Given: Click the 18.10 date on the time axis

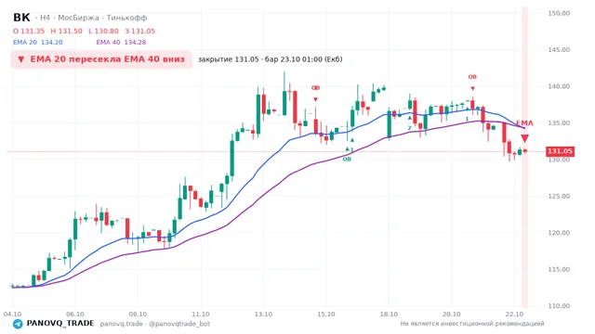Looking at the screenshot, I should [389, 315].
